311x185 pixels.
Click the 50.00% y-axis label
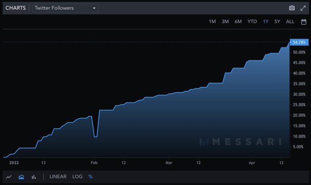pyautogui.click(x=299, y=52)
